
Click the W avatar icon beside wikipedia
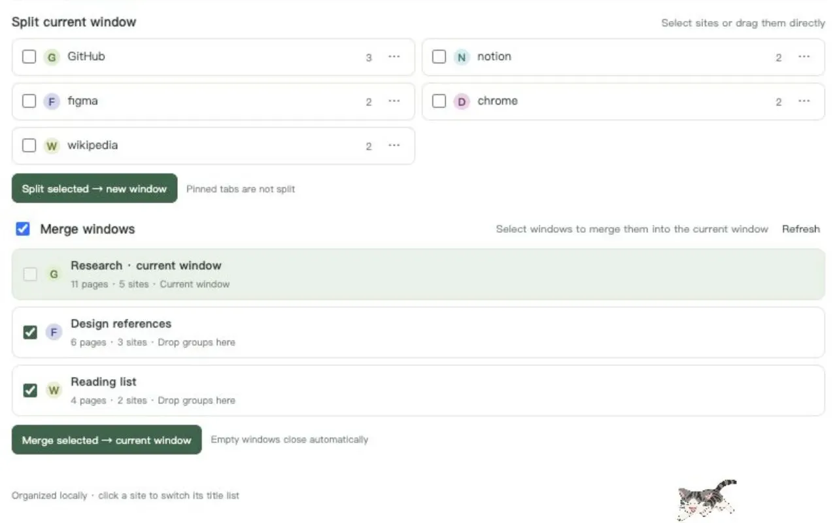coord(52,146)
